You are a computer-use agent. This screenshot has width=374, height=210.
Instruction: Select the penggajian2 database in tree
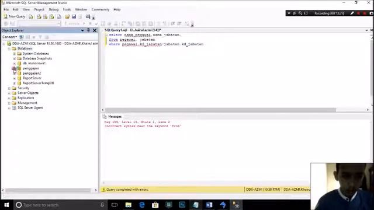point(32,73)
